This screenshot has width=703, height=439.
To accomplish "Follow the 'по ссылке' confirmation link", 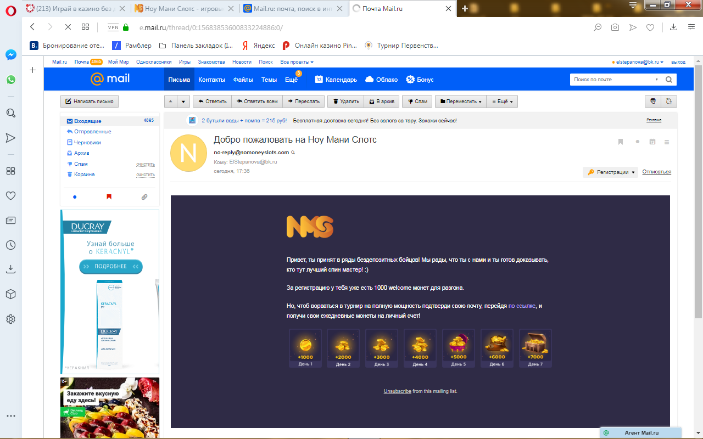I will click(522, 306).
